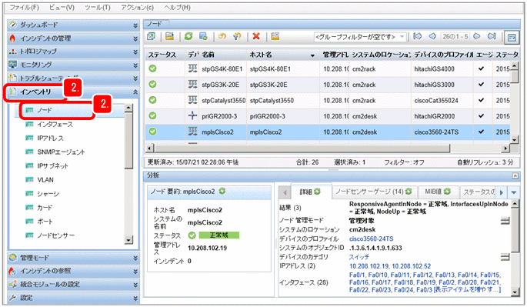Click the open-in-new-window toolbar icon
Viewport: 527px width, 307px height.
(x=152, y=36)
